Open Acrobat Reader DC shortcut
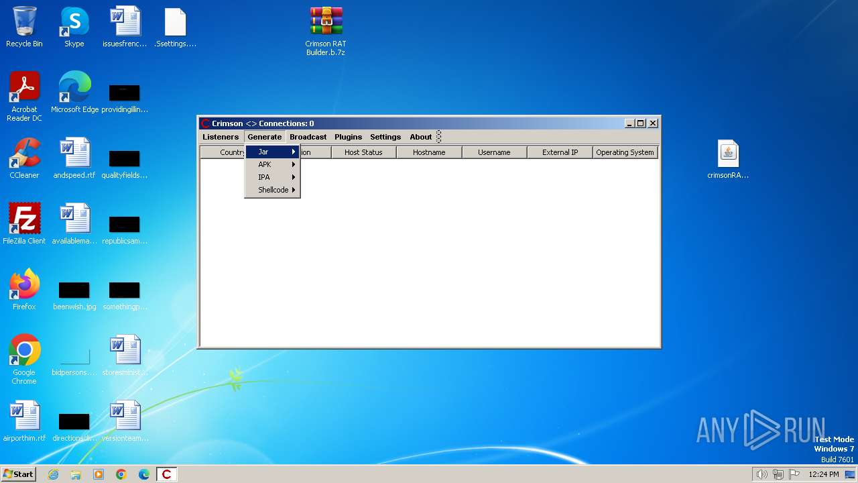Image resolution: width=858 pixels, height=483 pixels. click(24, 97)
